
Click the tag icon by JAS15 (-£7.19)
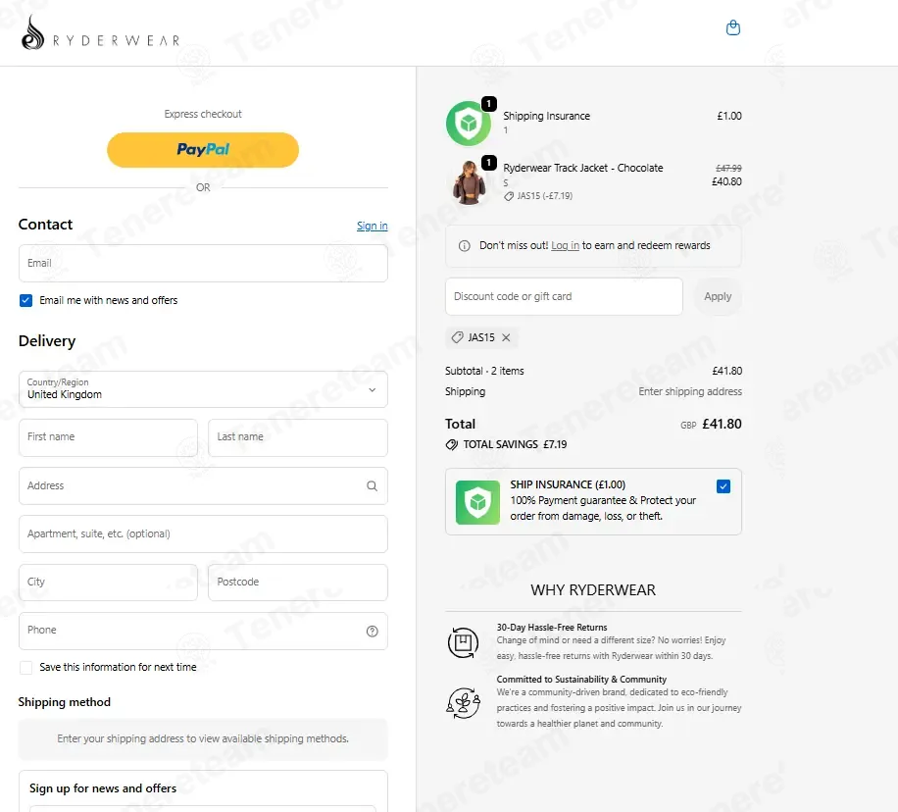509,196
